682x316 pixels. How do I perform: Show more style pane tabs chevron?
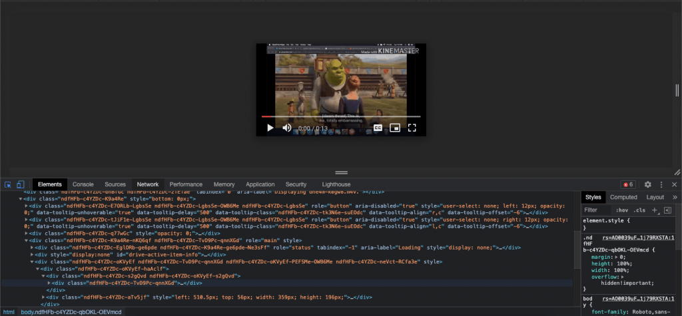675,197
